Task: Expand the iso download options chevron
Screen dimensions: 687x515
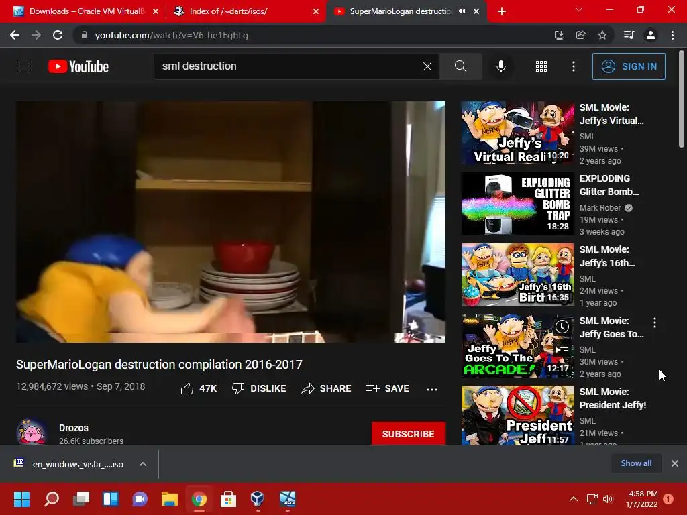Action: 143,464
